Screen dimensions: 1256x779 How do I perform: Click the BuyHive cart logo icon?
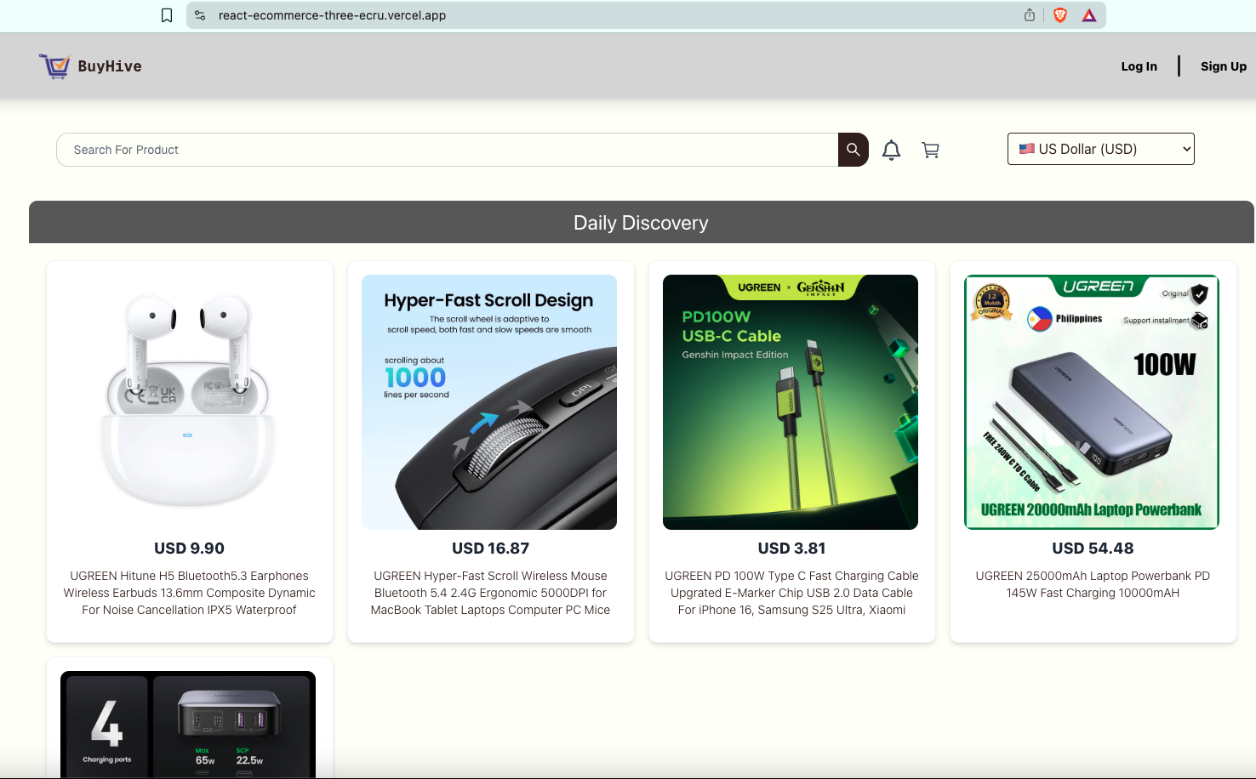pyautogui.click(x=55, y=66)
